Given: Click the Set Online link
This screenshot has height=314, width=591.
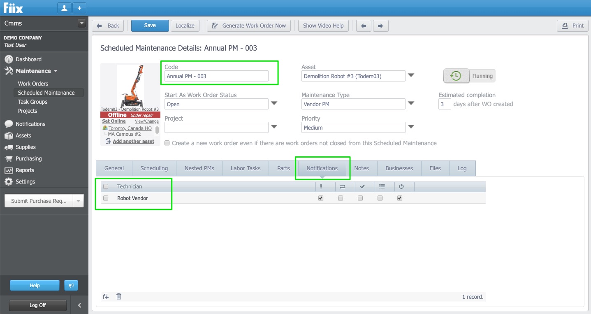Looking at the screenshot, I should [114, 121].
